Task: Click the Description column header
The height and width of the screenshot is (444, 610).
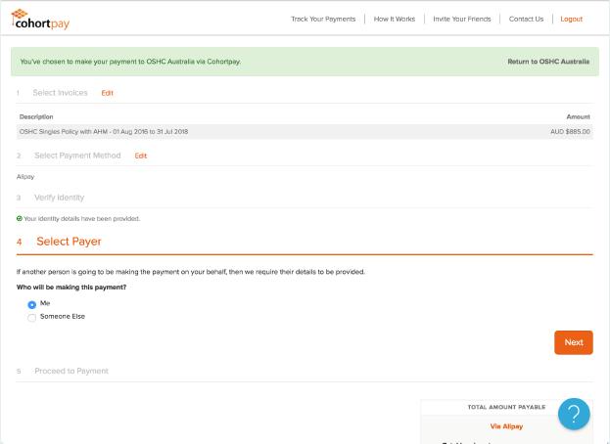Action: click(x=36, y=117)
